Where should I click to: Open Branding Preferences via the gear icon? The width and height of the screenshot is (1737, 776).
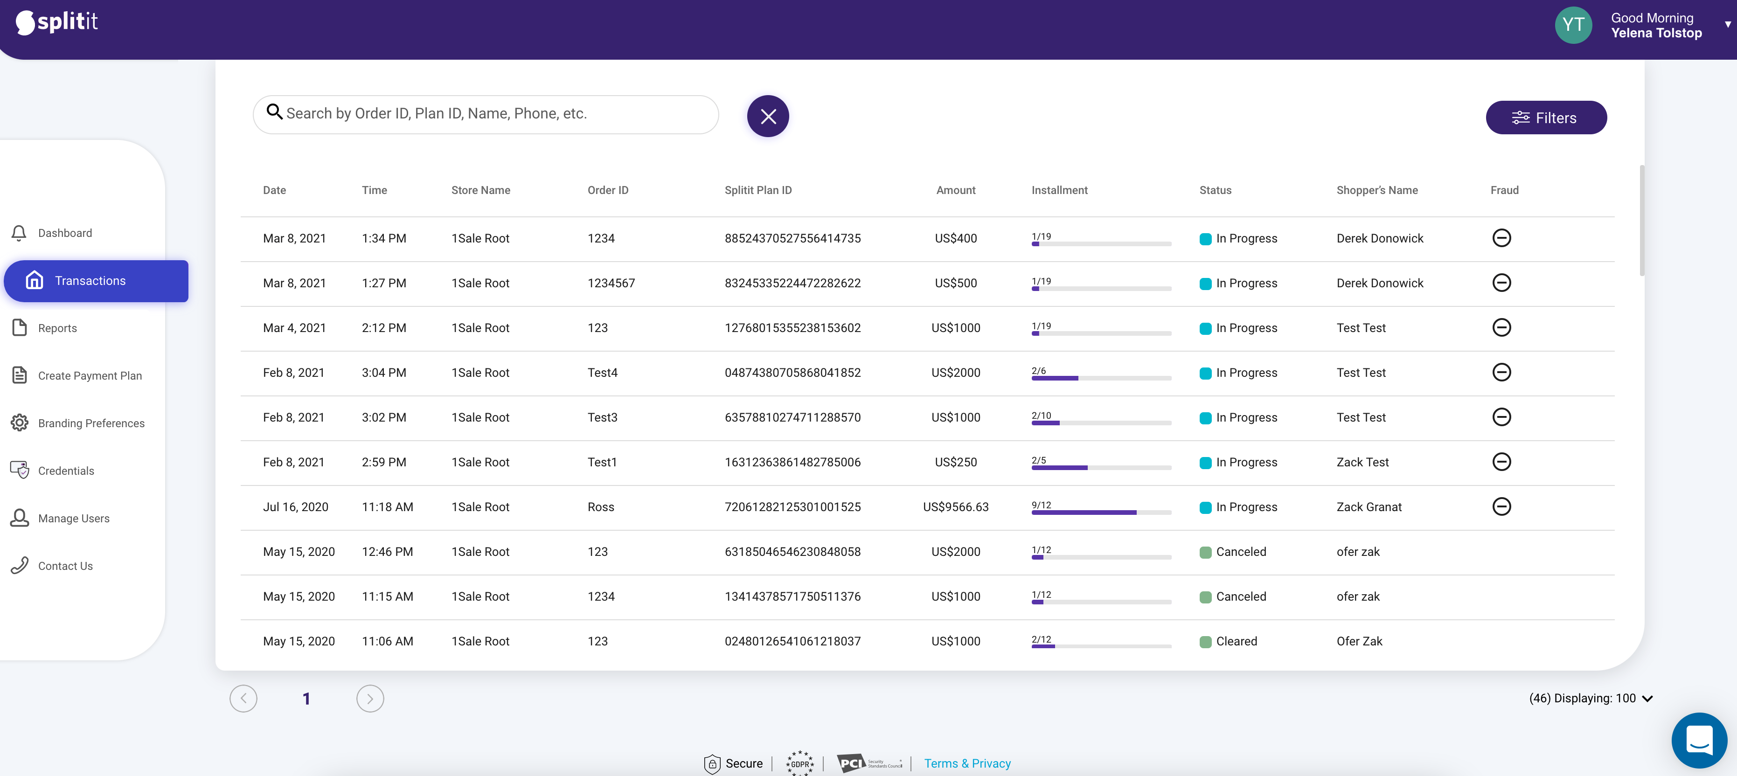coord(20,423)
